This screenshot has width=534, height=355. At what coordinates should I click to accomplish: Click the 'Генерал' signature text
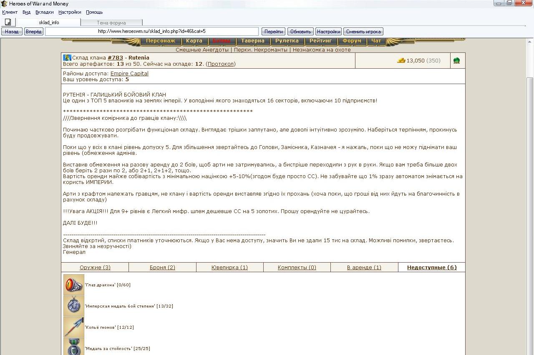click(74, 252)
